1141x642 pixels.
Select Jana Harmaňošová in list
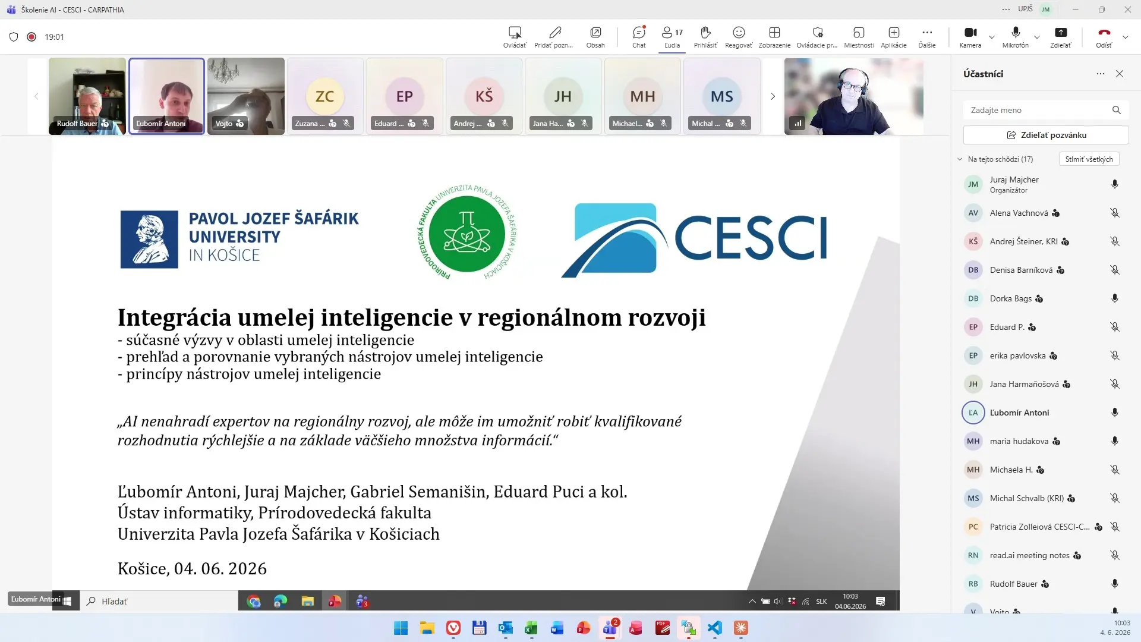pyautogui.click(x=1045, y=384)
